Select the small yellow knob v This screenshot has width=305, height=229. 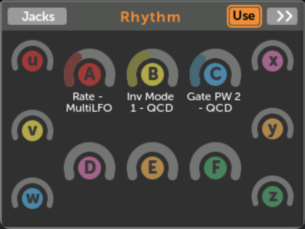pos(32,131)
